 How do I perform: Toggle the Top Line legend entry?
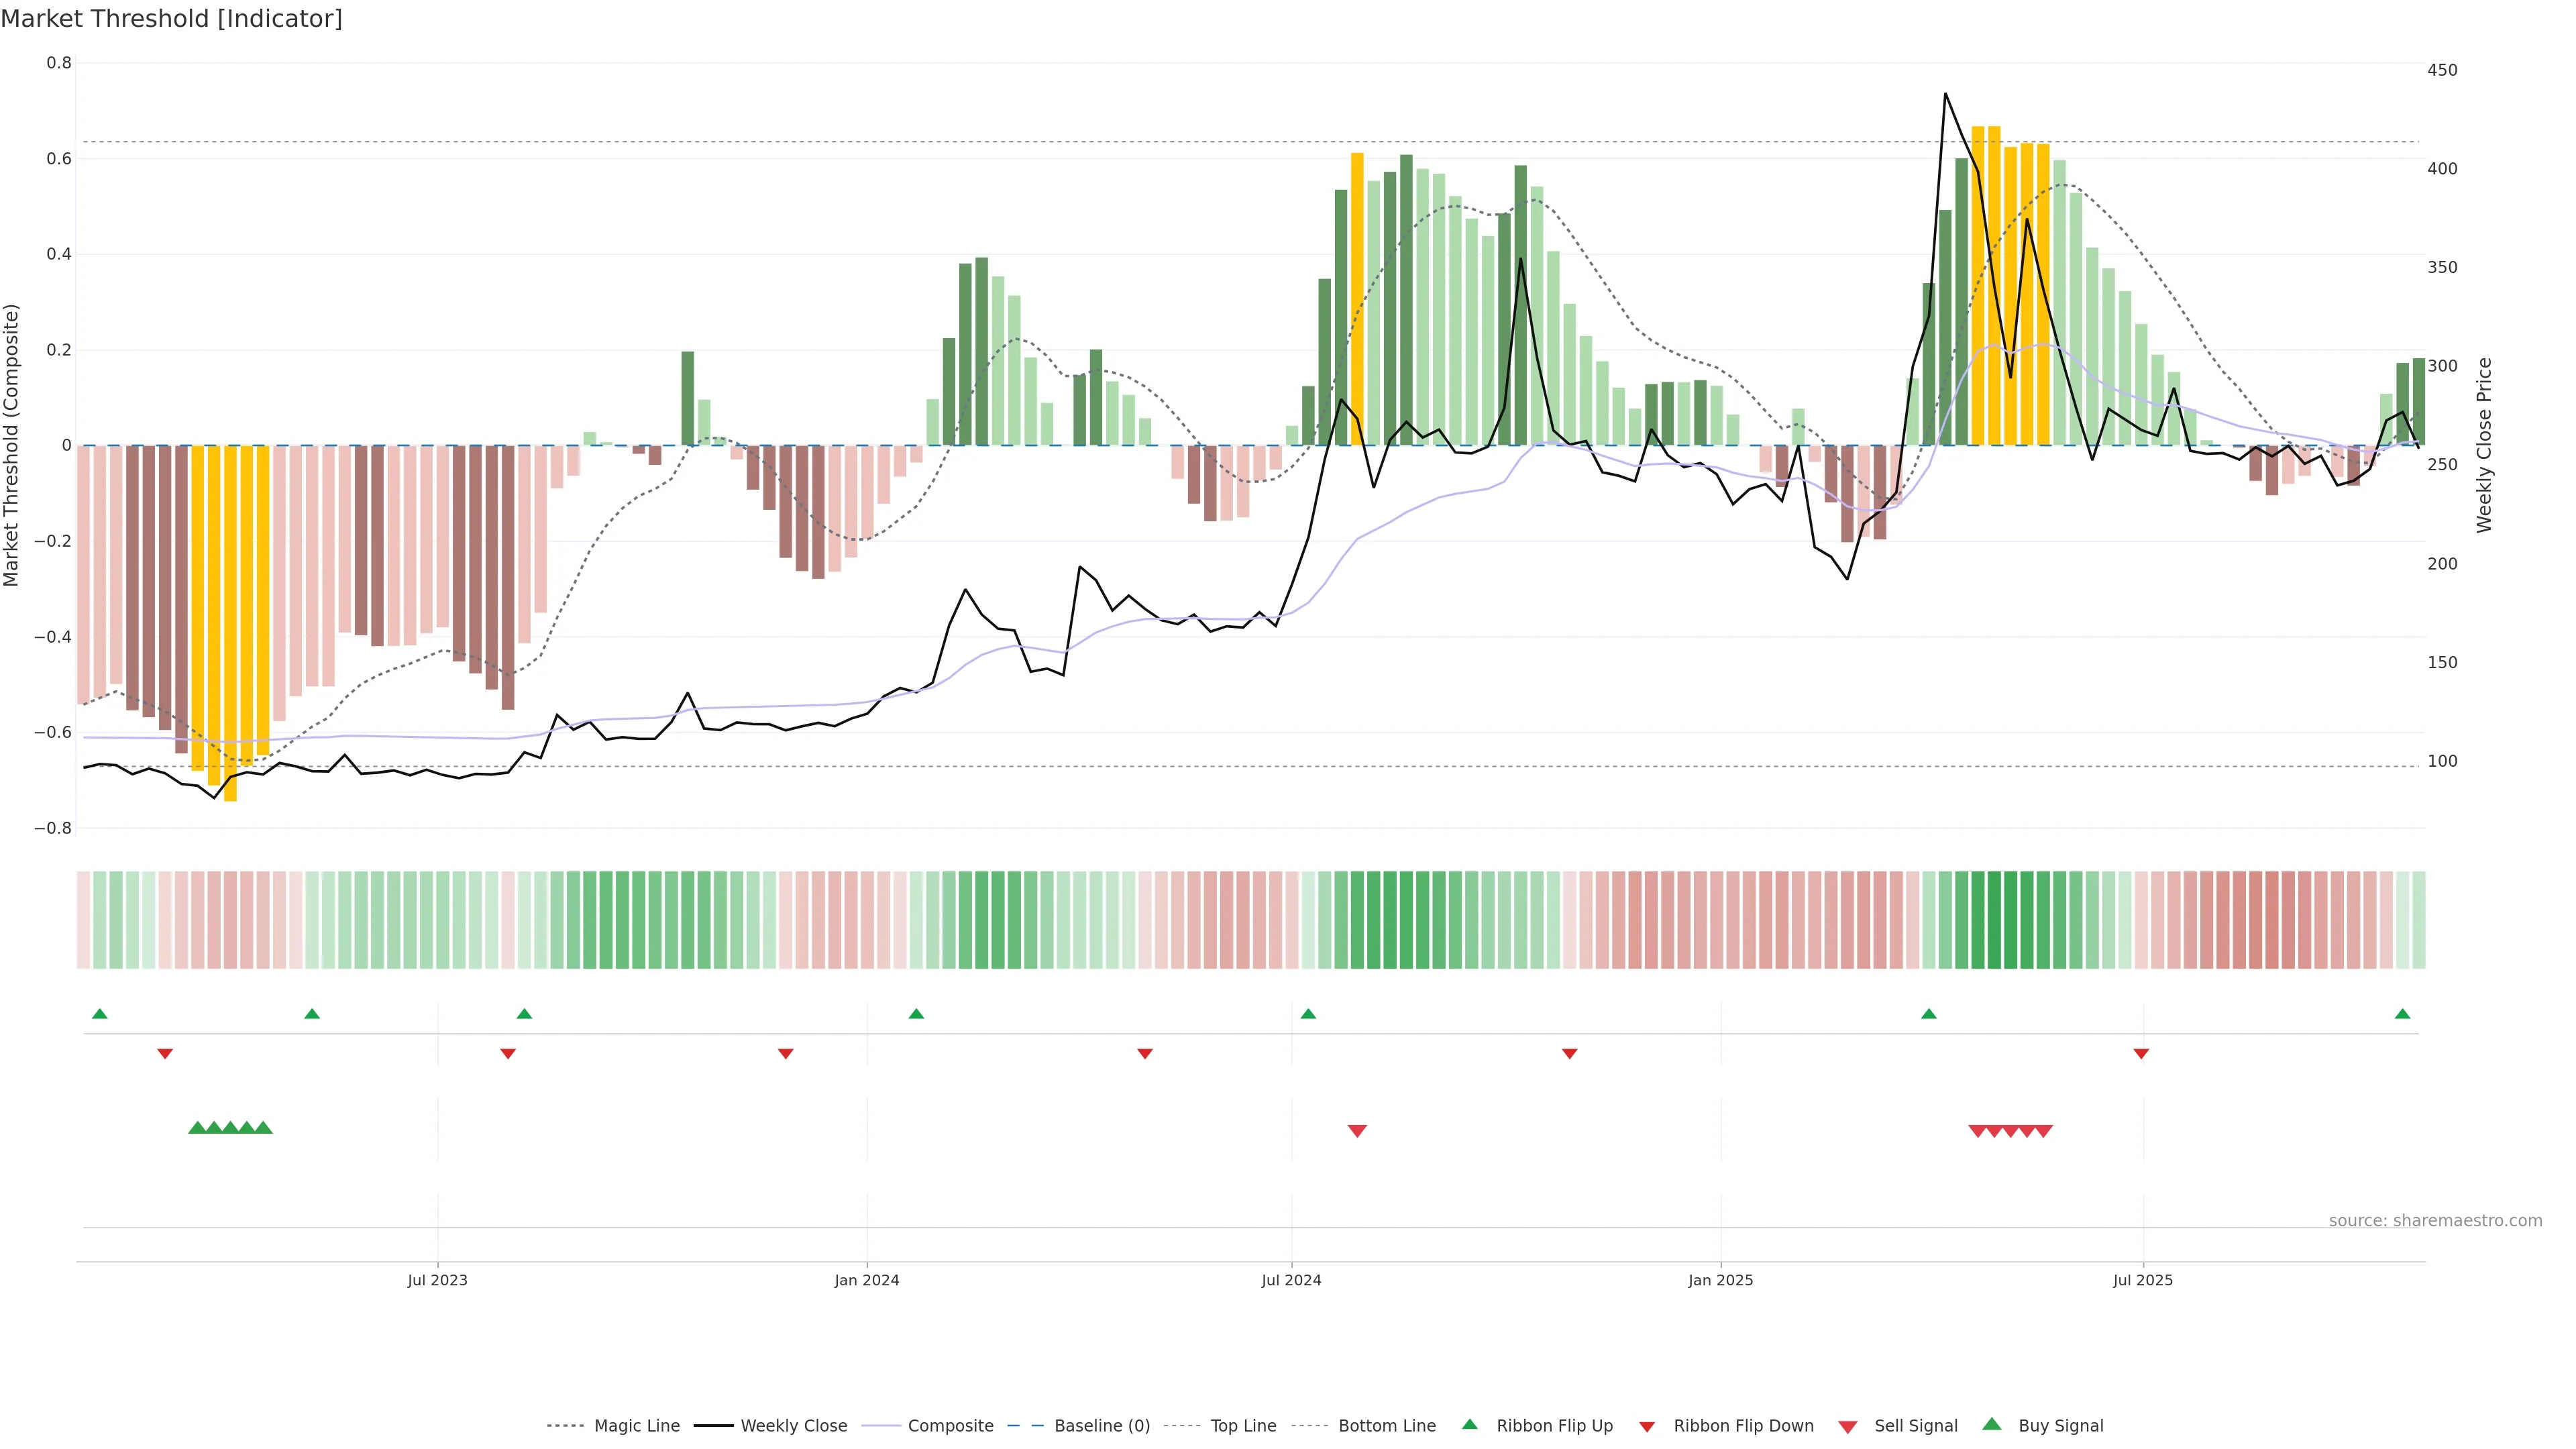[1243, 1426]
